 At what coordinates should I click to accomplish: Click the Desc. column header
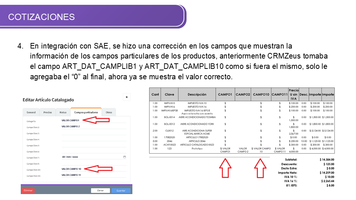[x=304, y=94]
